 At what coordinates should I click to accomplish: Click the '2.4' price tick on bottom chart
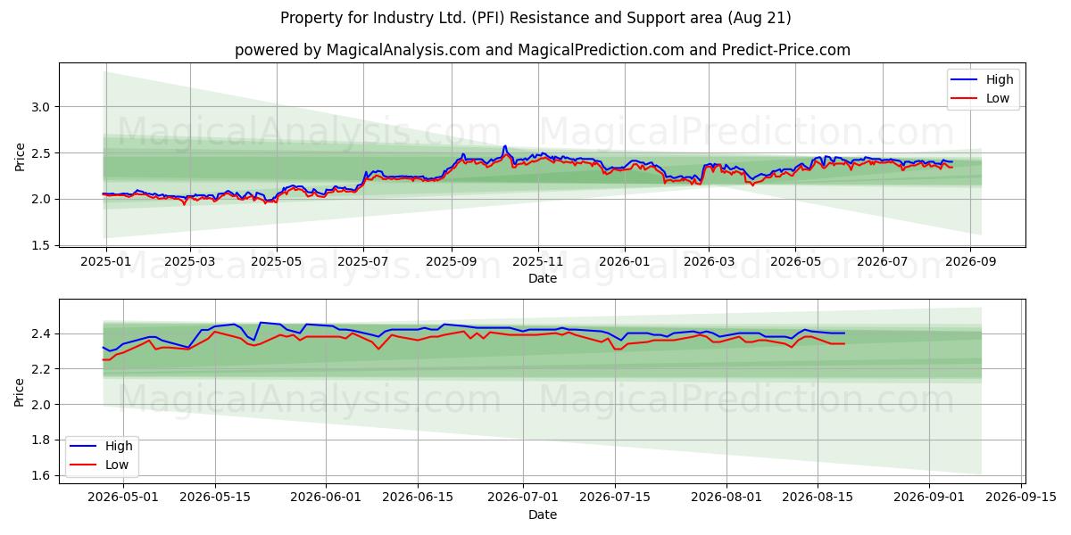[x=43, y=333]
